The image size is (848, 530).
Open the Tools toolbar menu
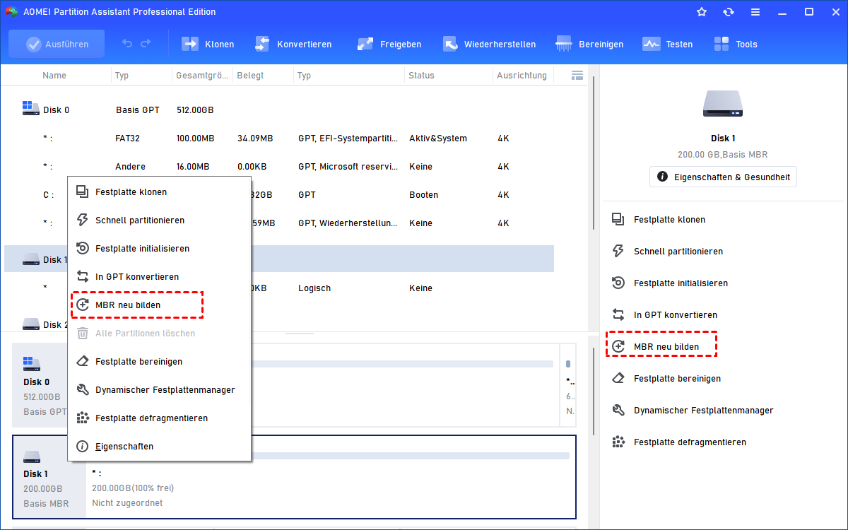click(x=736, y=44)
